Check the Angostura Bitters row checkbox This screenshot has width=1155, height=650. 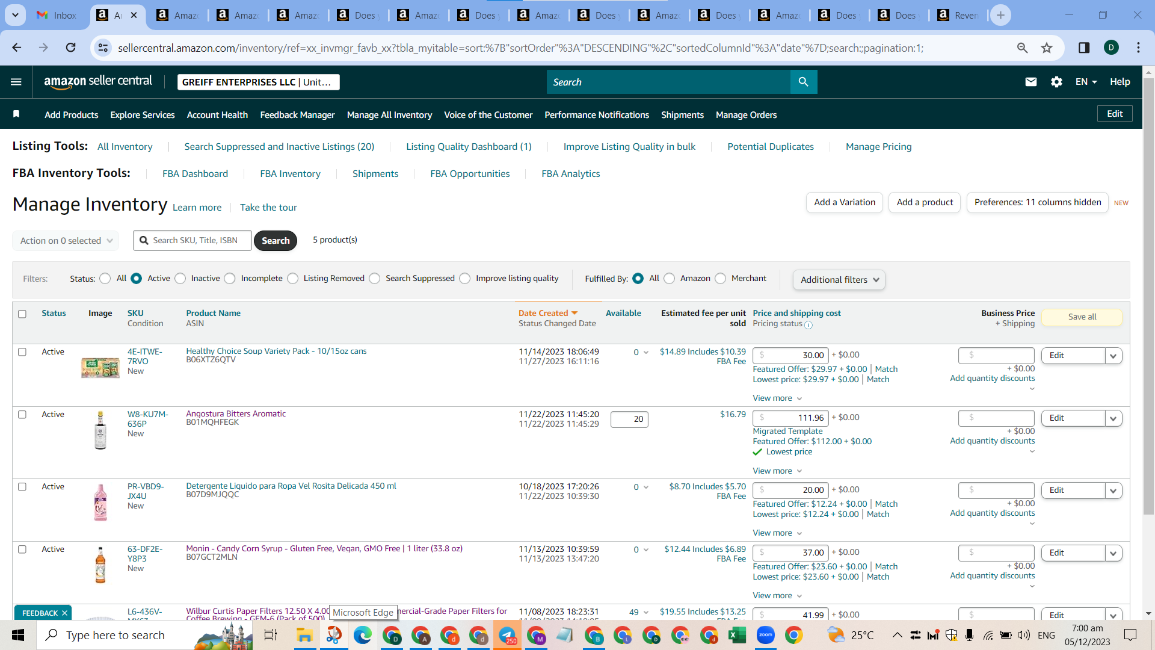pos(22,415)
